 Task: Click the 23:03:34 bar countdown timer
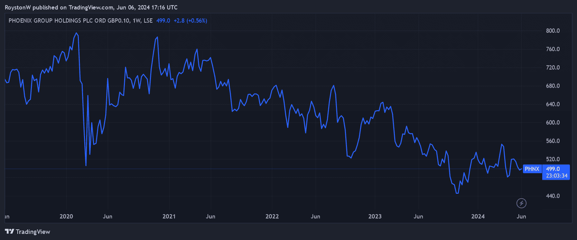click(556, 176)
